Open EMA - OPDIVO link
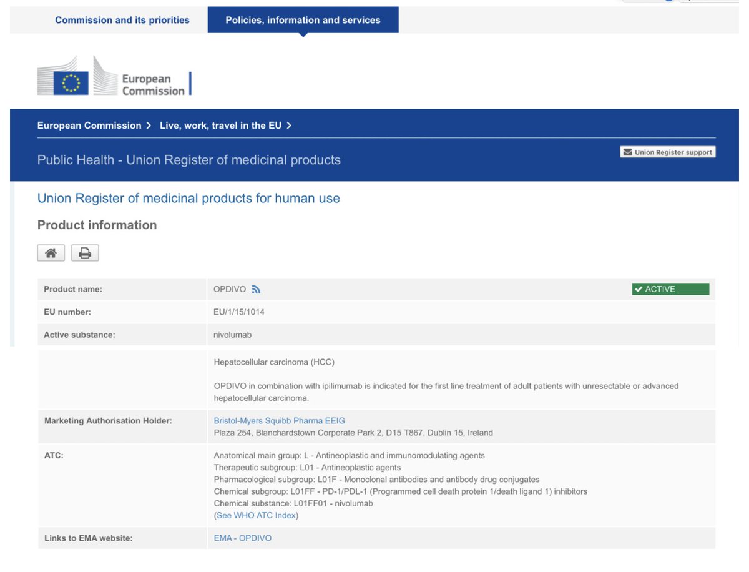Image resolution: width=749 pixels, height=572 pixels. coord(242,538)
